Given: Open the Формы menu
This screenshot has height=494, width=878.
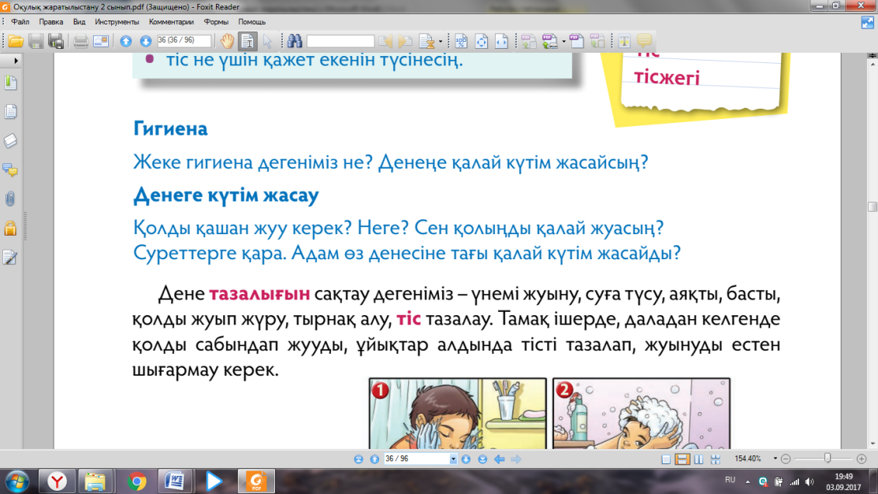Looking at the screenshot, I should 216,22.
